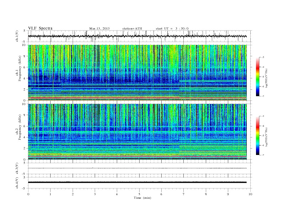Image resolution: width=282 pixels, height=218 pixels.
Task: Click the time axis tick label "5"
Action: click(139, 194)
